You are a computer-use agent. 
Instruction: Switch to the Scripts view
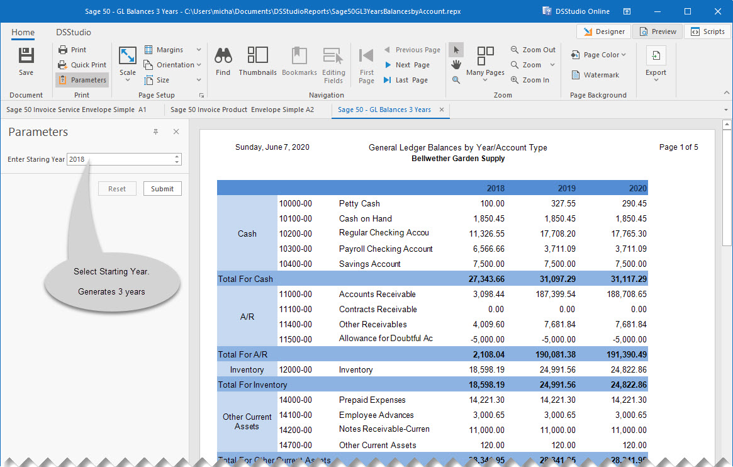click(708, 31)
